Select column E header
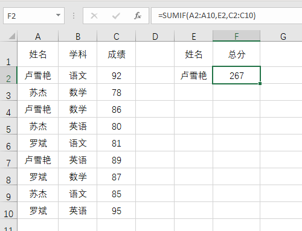The height and width of the screenshot is (231, 302). tap(194, 36)
